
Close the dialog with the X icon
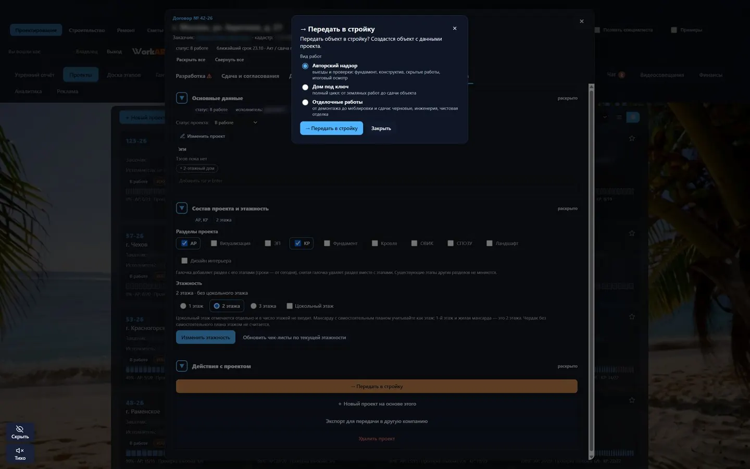point(455,29)
